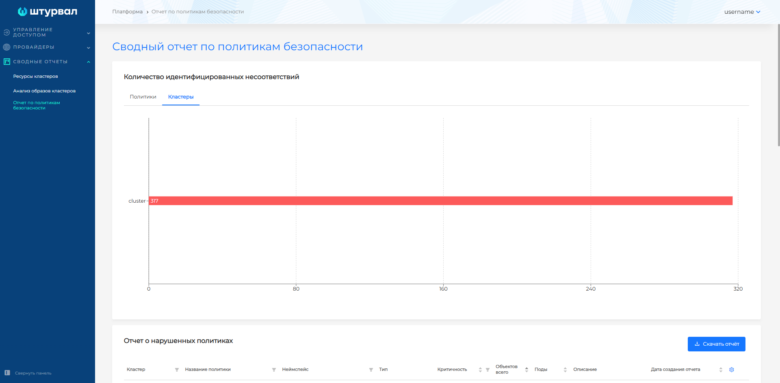Click the Сводные отчеты board icon
Screen dimensions: 780x383
(x=6, y=62)
